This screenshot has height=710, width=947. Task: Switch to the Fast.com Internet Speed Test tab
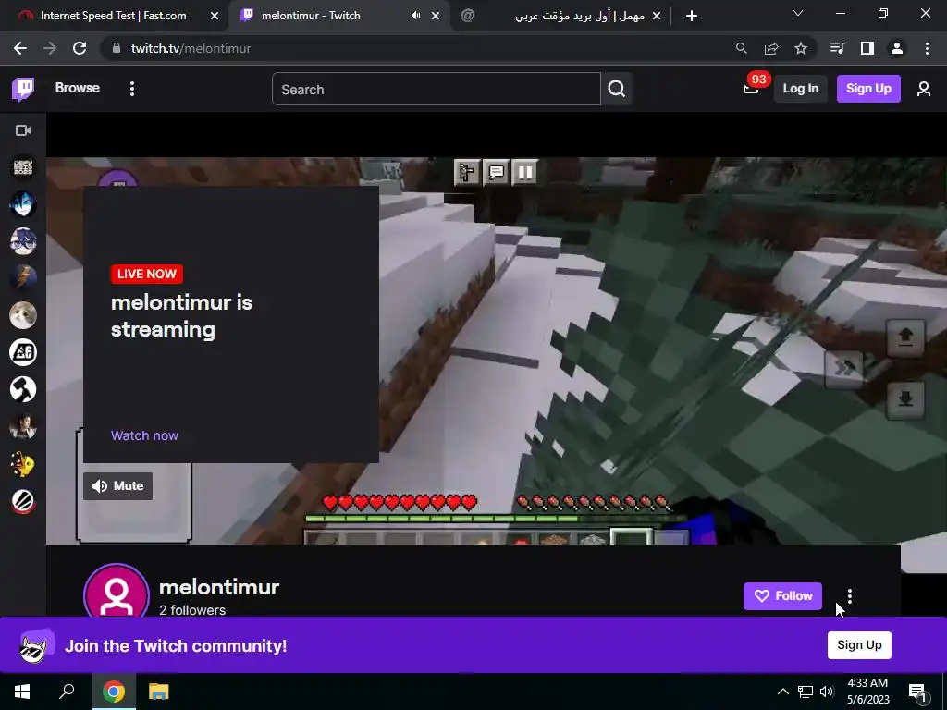point(113,16)
